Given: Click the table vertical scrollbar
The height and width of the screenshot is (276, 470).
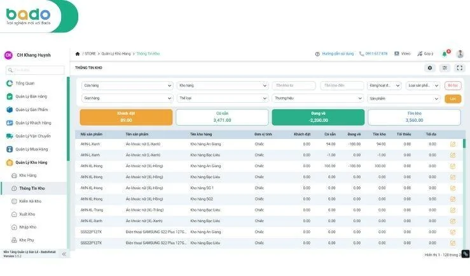Looking at the screenshot, I should point(464,143).
